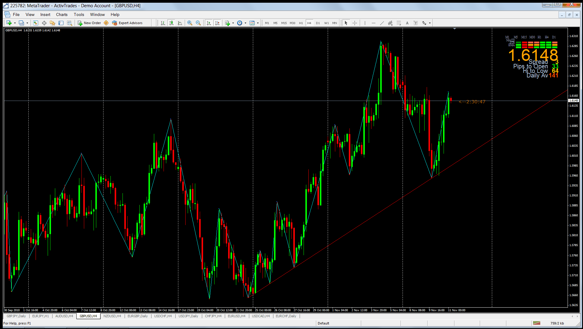Open the Charts menu
This screenshot has width=583, height=329.
pyautogui.click(x=62, y=14)
